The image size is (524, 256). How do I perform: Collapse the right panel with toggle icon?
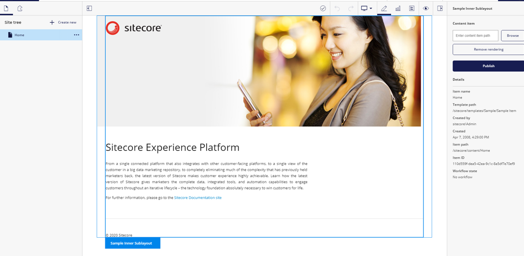(x=440, y=8)
